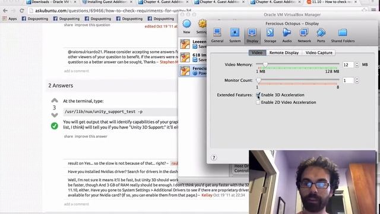Click the Video Memory stepper arrows
Screen dimensions: 380x214
pos(357,65)
